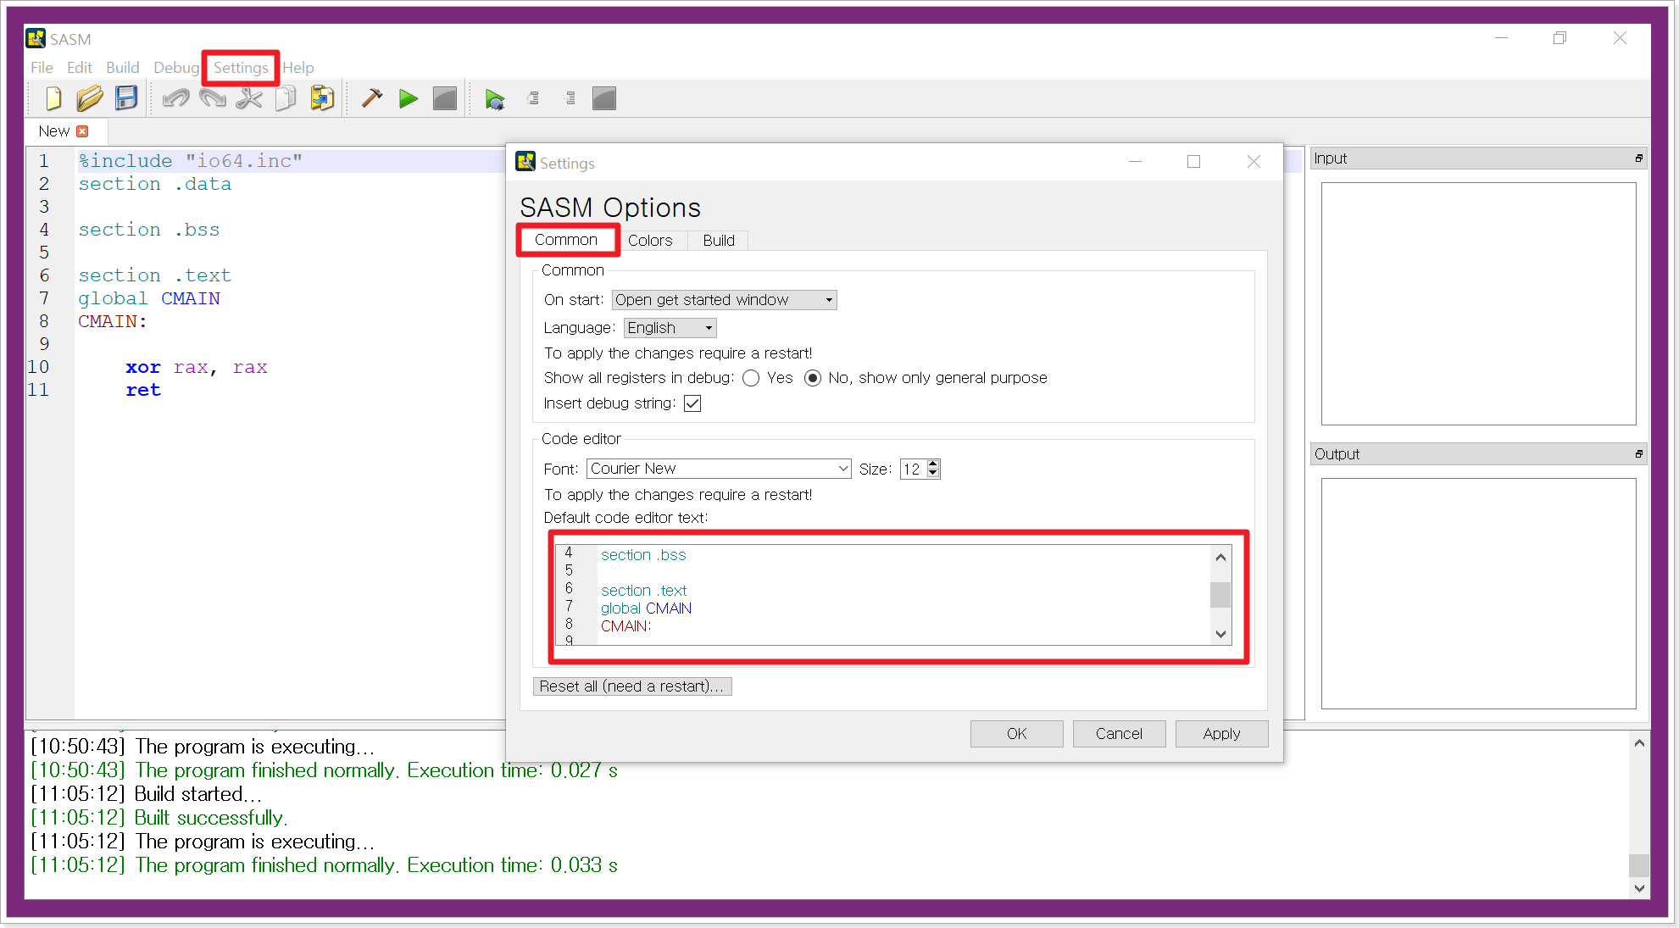Click Reset all (need a restart) button

(x=631, y=686)
